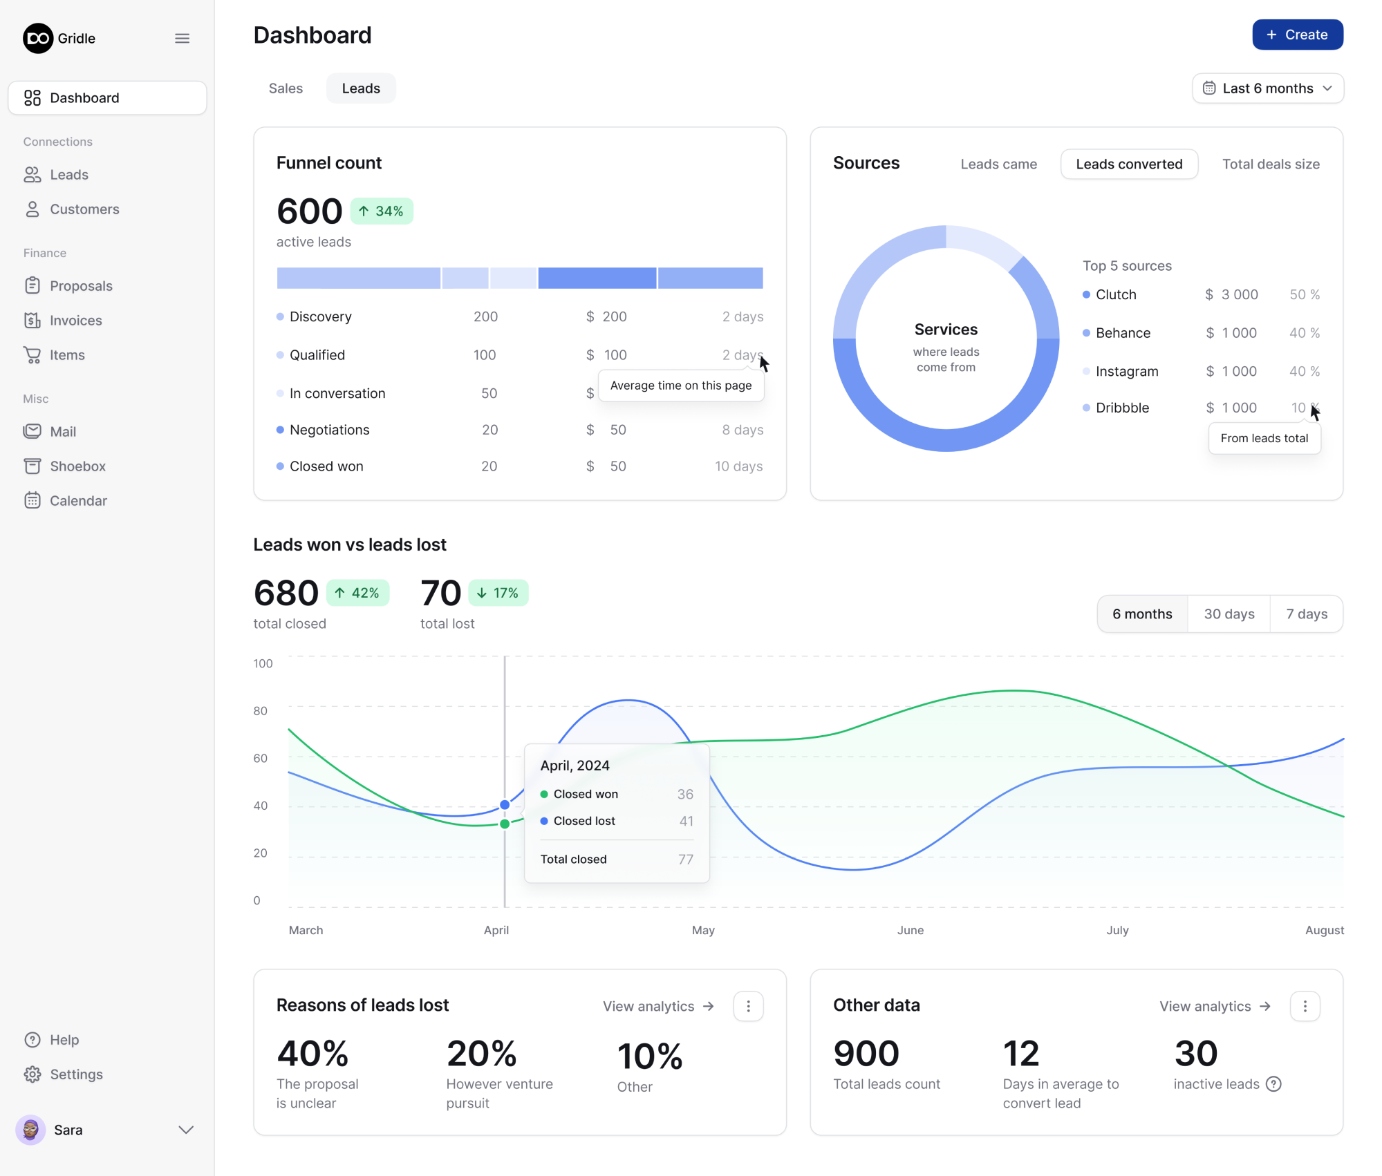The height and width of the screenshot is (1176, 1382).
Task: Select the Items icon in sidebar
Action: click(x=32, y=354)
